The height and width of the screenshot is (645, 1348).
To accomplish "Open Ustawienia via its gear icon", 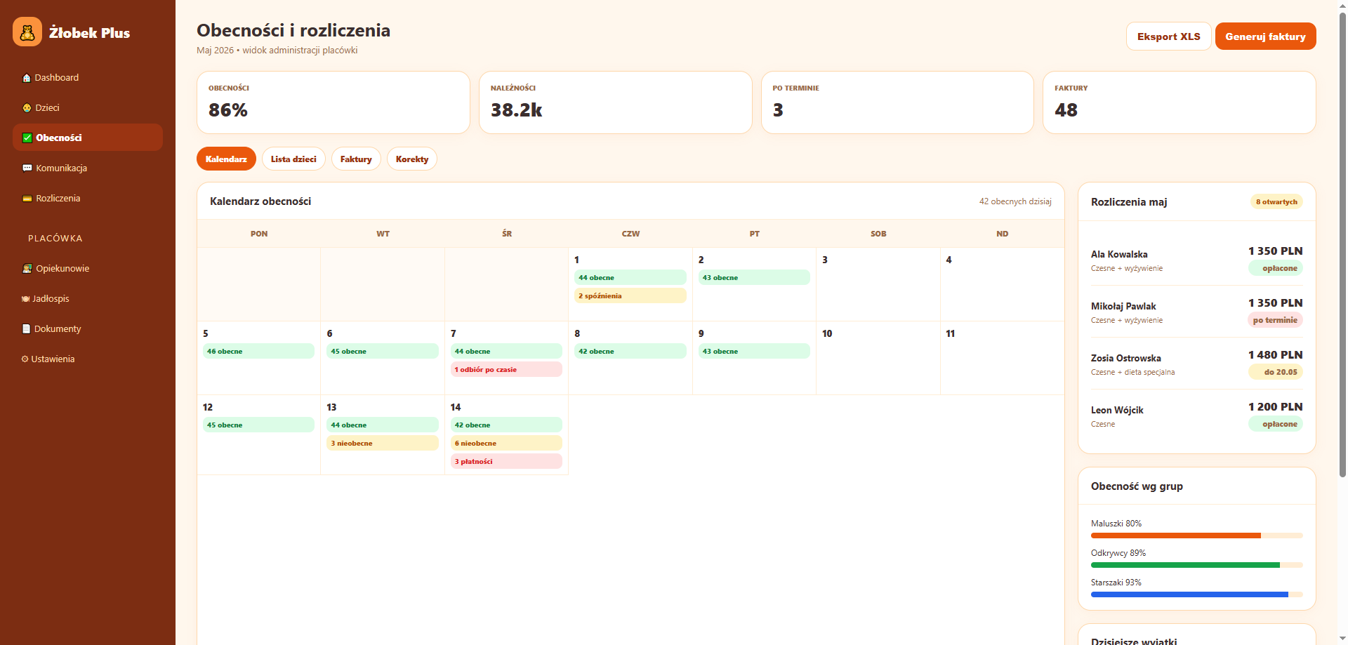I will coord(25,359).
